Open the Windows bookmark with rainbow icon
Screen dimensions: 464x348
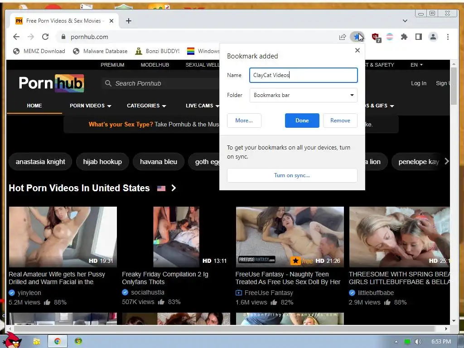tap(203, 51)
